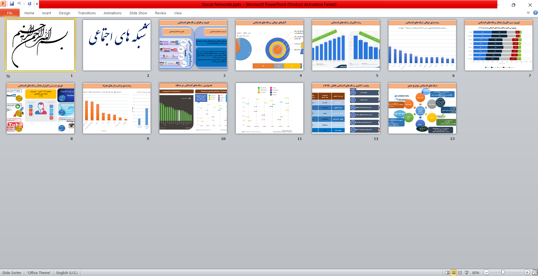Viewport: 538px width, 276px height.
Task: Click the zoom slider handle
Action: [503, 272]
